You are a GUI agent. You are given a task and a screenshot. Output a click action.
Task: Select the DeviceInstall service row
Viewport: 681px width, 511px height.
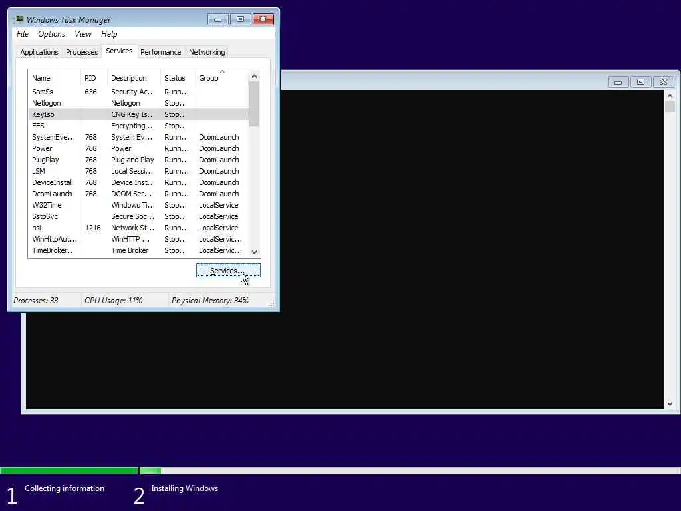138,182
